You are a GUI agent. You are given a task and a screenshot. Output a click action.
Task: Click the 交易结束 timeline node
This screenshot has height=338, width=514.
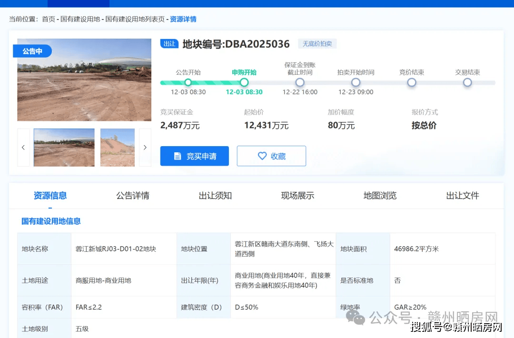(467, 82)
